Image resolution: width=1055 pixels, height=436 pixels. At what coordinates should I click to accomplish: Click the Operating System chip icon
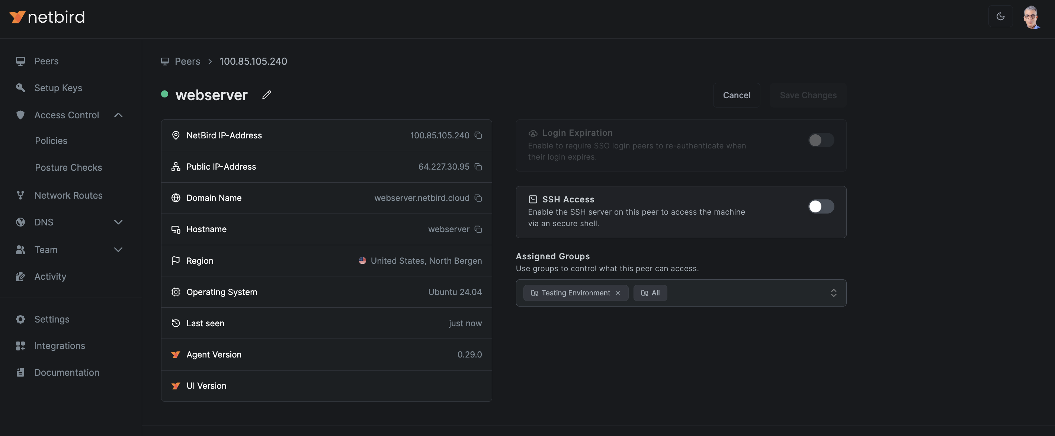(x=176, y=292)
